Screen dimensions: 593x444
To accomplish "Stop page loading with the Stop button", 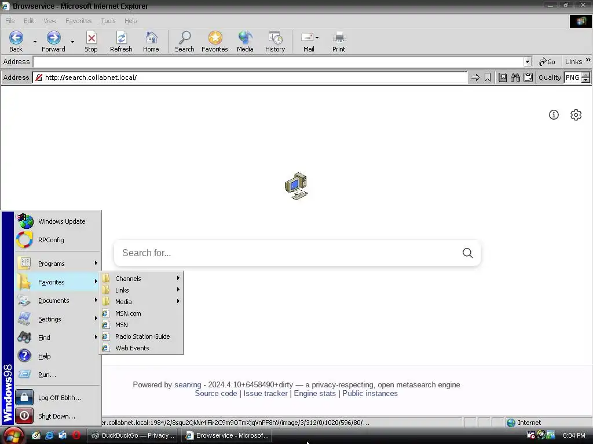I will [x=91, y=42].
